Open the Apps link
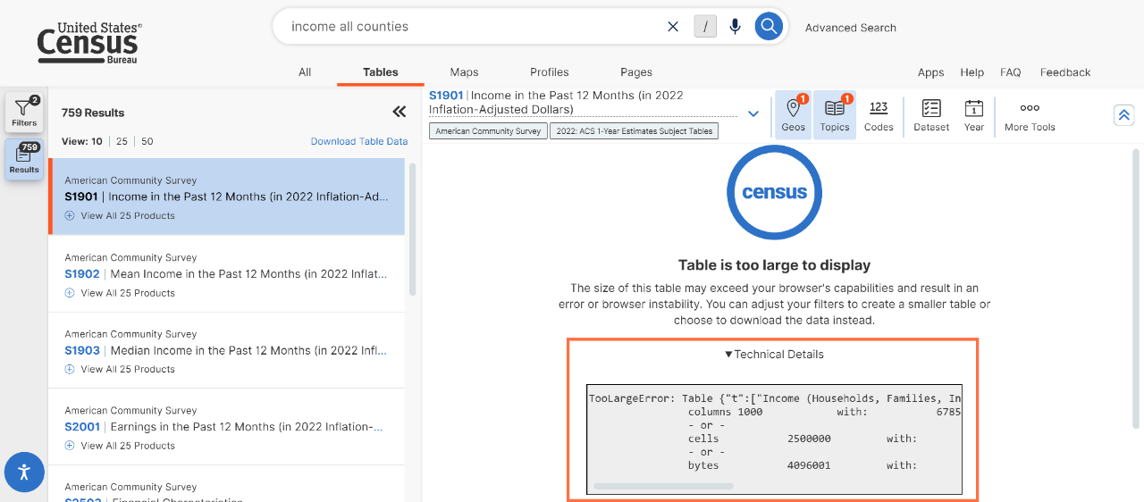The image size is (1144, 502). click(931, 72)
